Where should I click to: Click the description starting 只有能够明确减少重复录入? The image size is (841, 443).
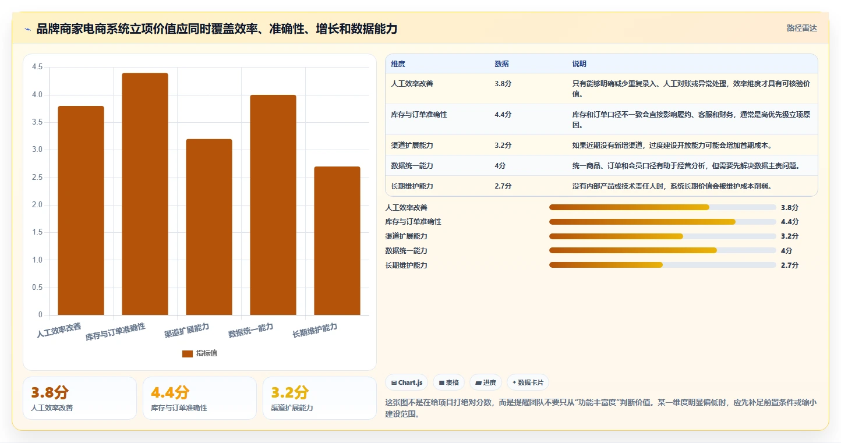coord(691,88)
